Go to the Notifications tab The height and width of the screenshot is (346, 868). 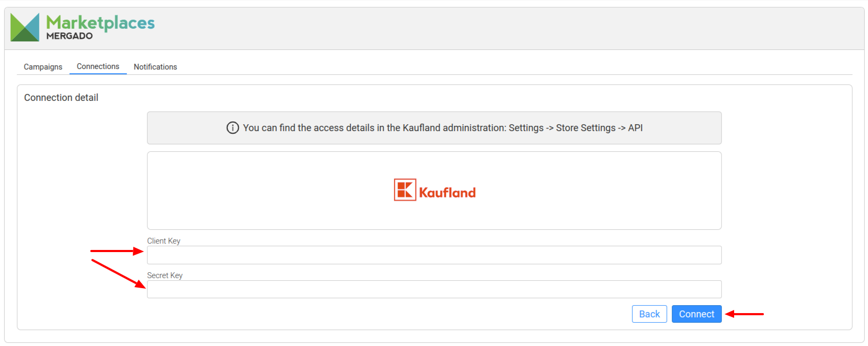(155, 67)
